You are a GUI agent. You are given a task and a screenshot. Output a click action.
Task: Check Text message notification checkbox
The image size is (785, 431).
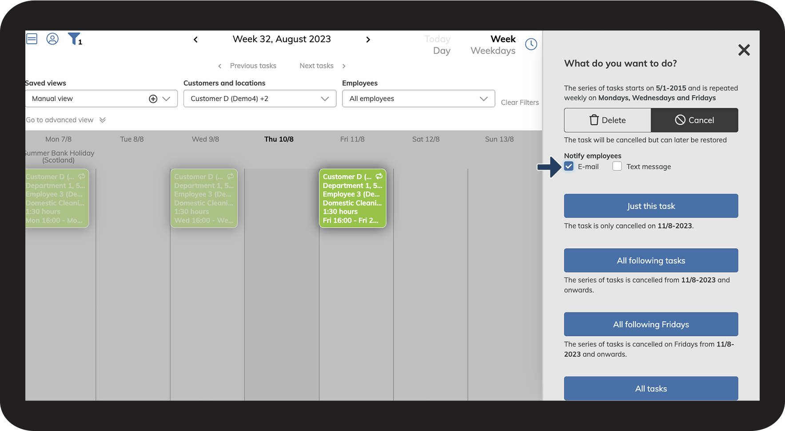[x=617, y=166]
